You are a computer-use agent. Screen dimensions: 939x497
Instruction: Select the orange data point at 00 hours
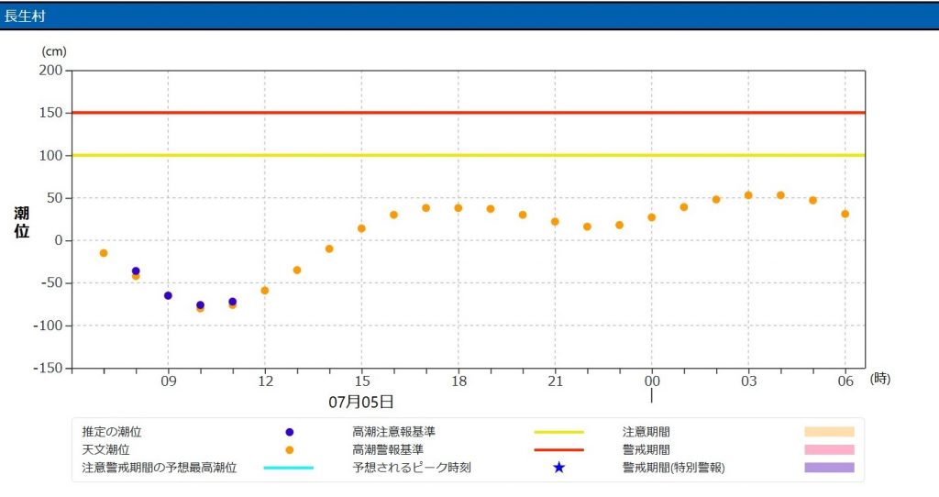(x=652, y=217)
